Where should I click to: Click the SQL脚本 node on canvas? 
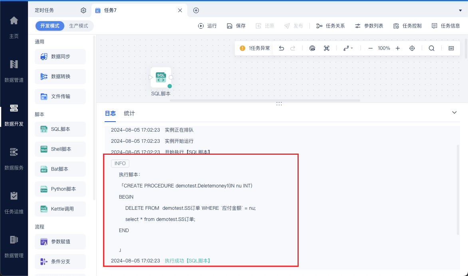coord(161,77)
